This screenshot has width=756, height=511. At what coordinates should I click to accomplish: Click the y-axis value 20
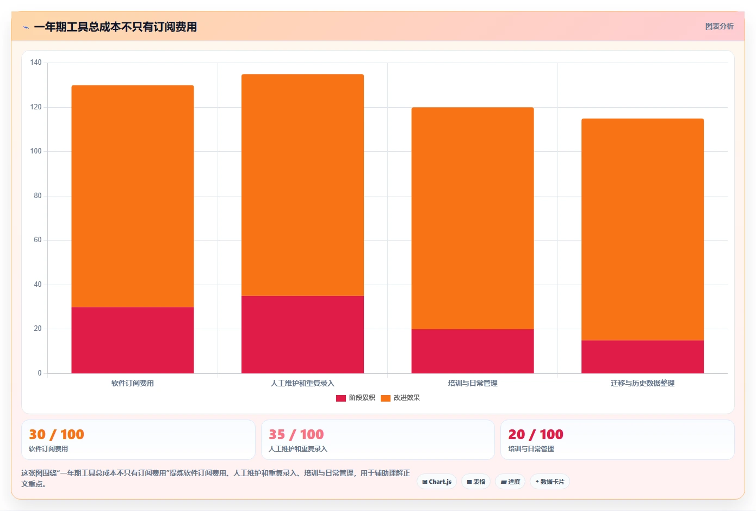tap(38, 329)
